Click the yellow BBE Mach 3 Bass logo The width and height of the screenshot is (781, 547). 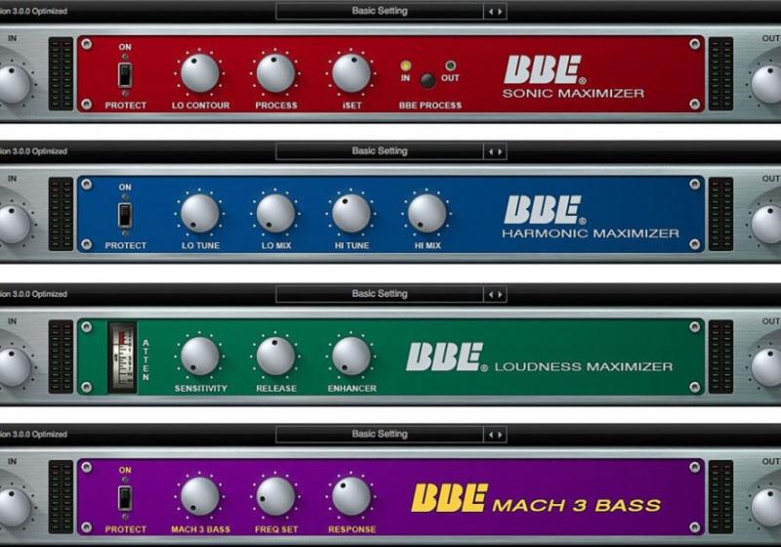point(449,498)
